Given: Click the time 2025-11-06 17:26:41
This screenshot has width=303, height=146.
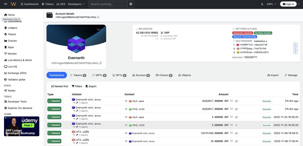Looking at the screenshot, I should click(x=286, y=141).
